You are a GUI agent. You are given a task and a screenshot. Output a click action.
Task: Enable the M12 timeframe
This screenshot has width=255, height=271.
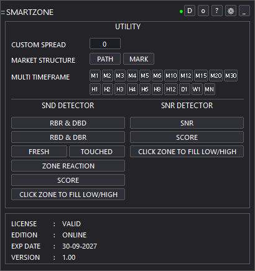[186, 76]
